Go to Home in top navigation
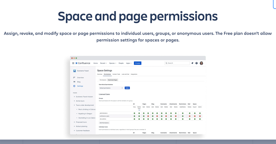Image resolution: width=276 pixels, height=144 pixels. (96, 63)
